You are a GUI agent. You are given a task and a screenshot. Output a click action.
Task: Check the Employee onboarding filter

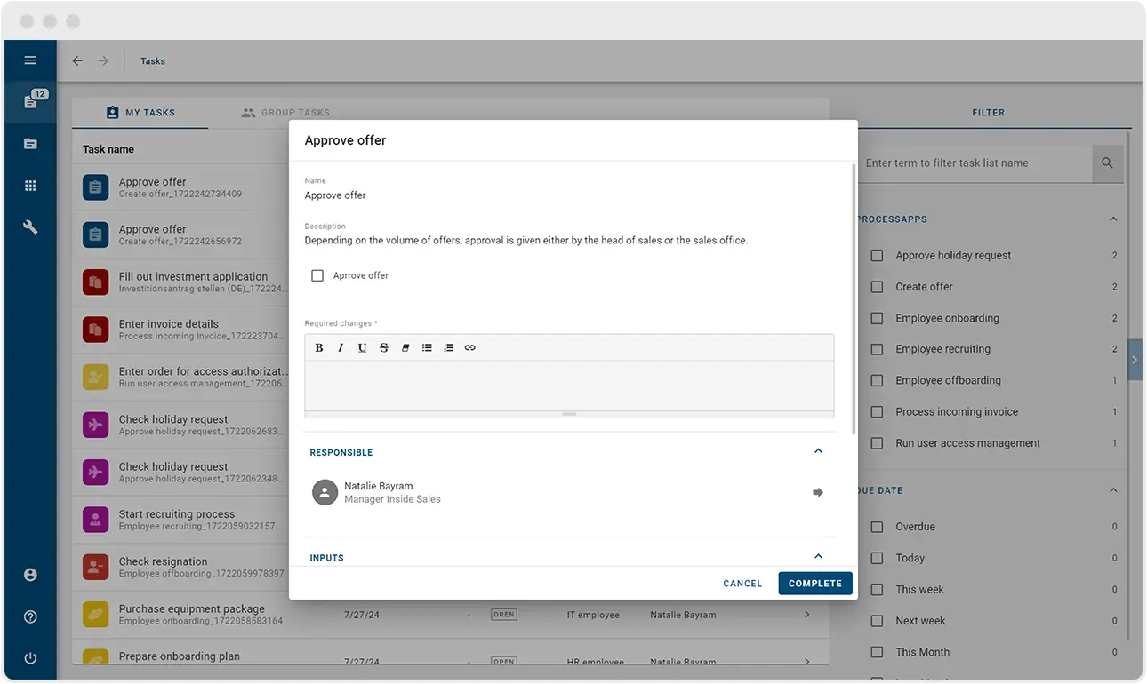[877, 318]
